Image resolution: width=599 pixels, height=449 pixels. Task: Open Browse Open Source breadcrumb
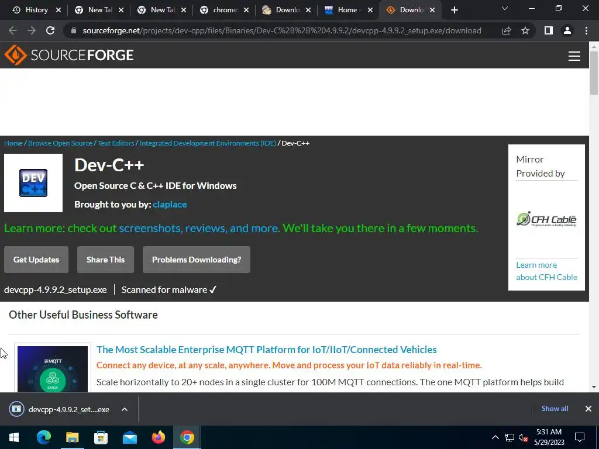60,143
